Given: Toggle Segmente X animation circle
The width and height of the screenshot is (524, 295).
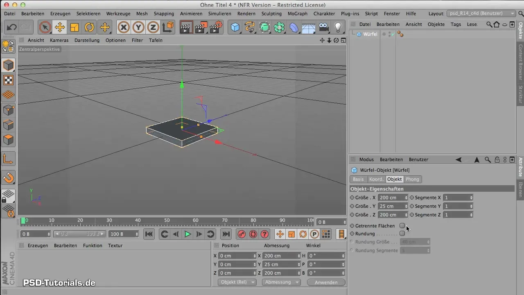Looking at the screenshot, I should (x=412, y=197).
